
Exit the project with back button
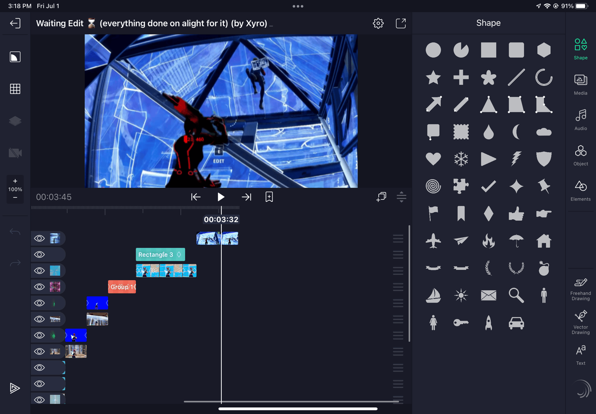pyautogui.click(x=15, y=23)
